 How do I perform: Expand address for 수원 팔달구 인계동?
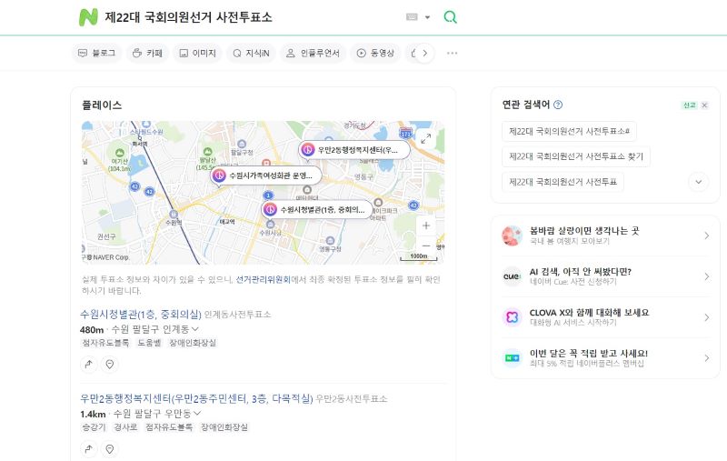(x=195, y=329)
